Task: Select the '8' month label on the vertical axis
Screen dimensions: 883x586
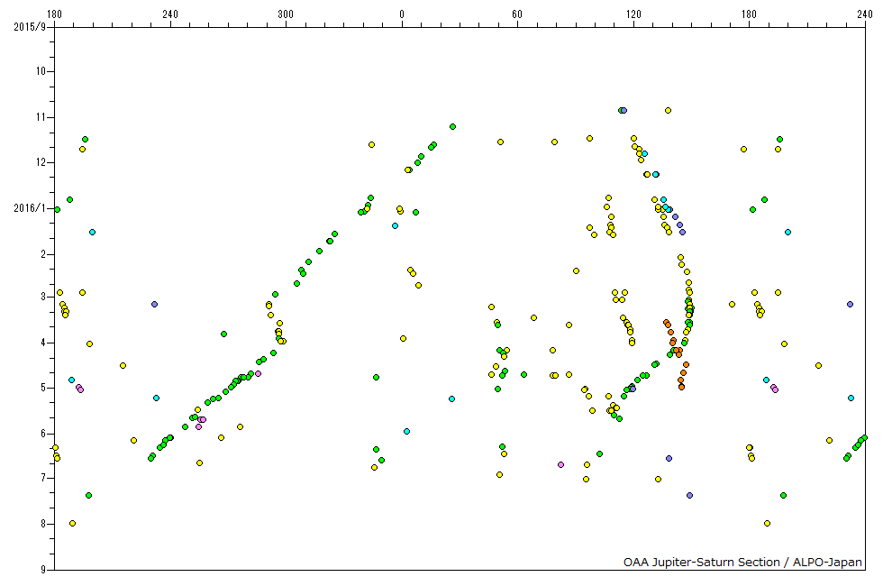Action: click(x=43, y=524)
